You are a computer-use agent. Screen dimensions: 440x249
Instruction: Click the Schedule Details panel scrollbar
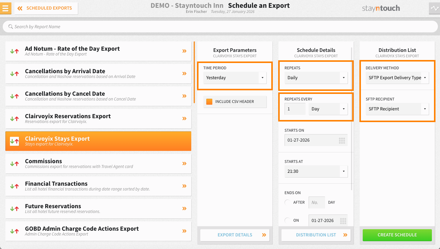[x=352, y=118]
